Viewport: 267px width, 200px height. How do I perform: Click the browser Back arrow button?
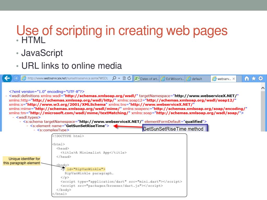(7, 78)
